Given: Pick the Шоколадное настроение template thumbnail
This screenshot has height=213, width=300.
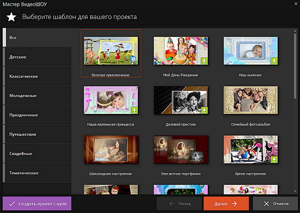Looking at the screenshot, I should click(x=111, y=150).
